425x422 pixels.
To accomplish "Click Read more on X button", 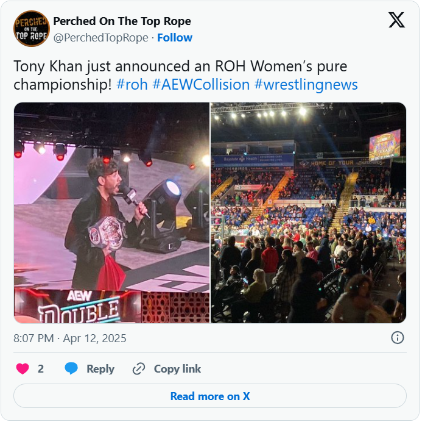I will (210, 396).
